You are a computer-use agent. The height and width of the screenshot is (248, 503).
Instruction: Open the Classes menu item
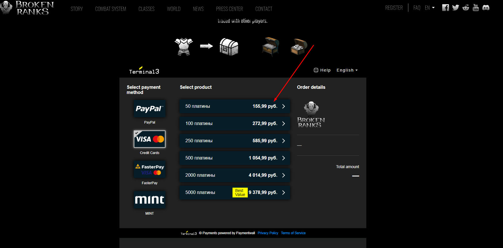[x=146, y=9]
